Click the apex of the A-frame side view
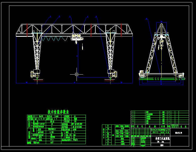 pos(161,24)
